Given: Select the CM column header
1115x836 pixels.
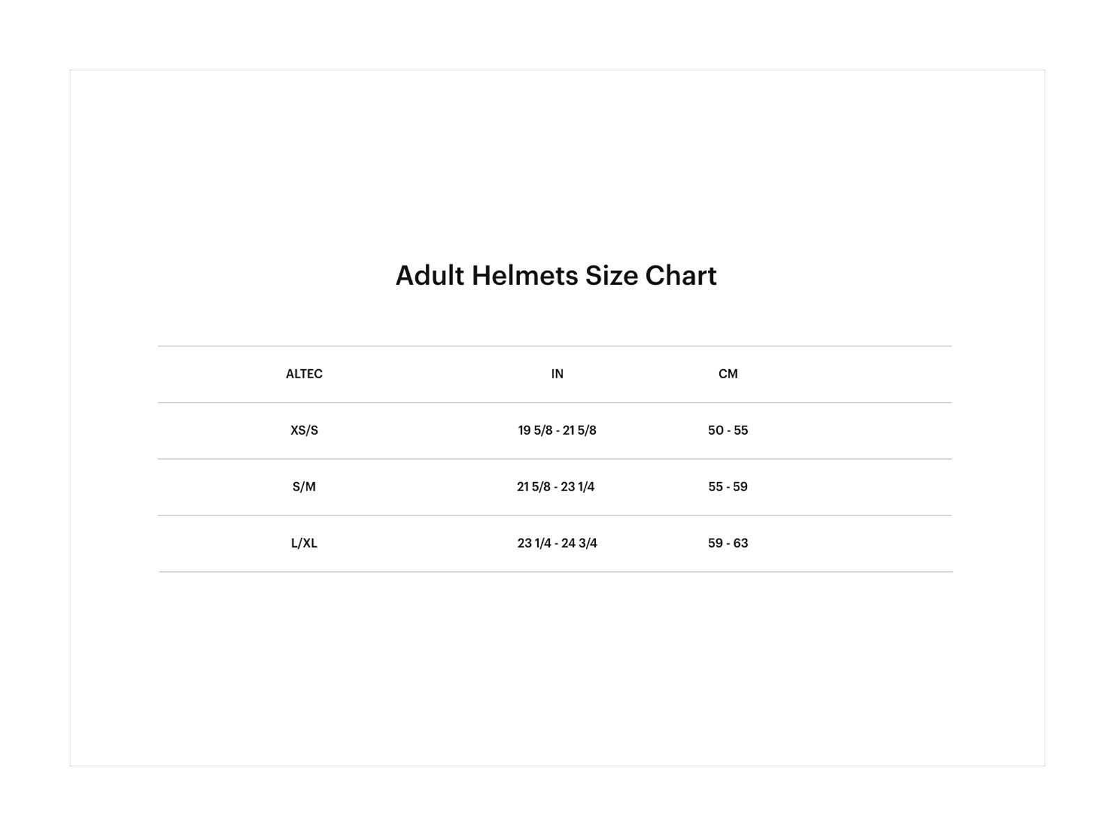Looking at the screenshot, I should pos(728,374).
